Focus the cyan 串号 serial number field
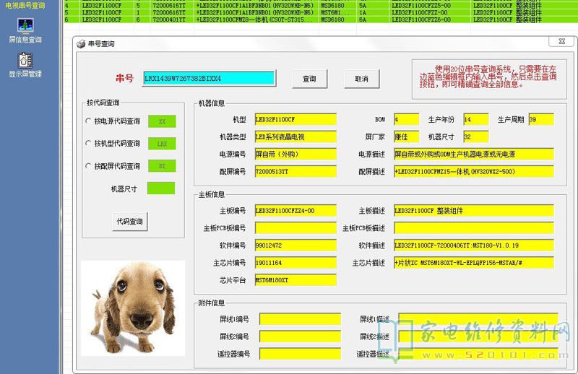 click(x=209, y=78)
